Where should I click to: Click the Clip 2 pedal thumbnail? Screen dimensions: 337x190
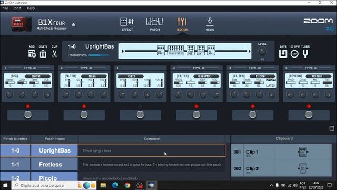pos(303,168)
